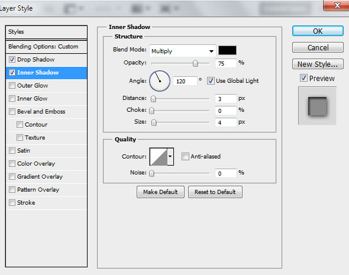Open the Blend Mode Multiply dropdown
Screen dimensions: 349x275
click(183, 51)
